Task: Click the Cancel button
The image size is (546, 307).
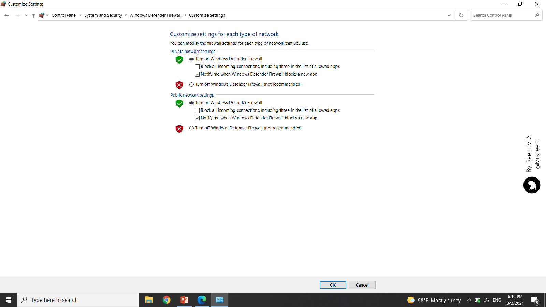Action: point(362,285)
